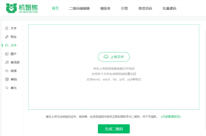Select the 微信 WeChat icon in sidebar
The image size is (206, 136).
(x=7, y=71)
